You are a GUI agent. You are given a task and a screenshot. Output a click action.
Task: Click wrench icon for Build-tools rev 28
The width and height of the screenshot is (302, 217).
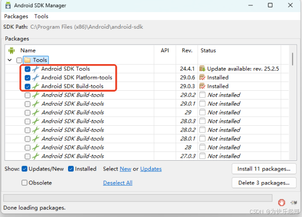pyautogui.click(x=36, y=148)
